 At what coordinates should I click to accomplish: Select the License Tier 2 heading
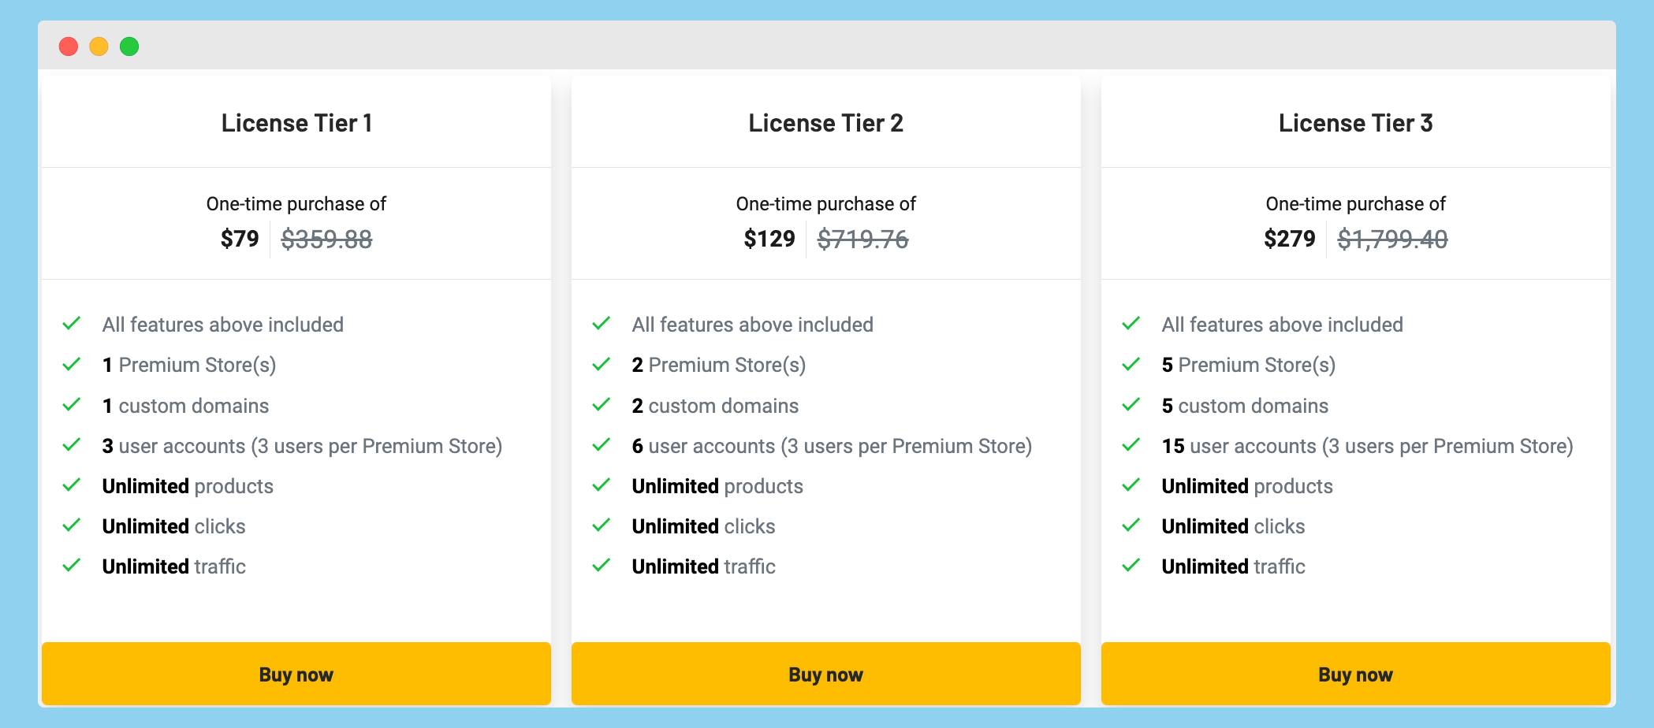click(826, 123)
